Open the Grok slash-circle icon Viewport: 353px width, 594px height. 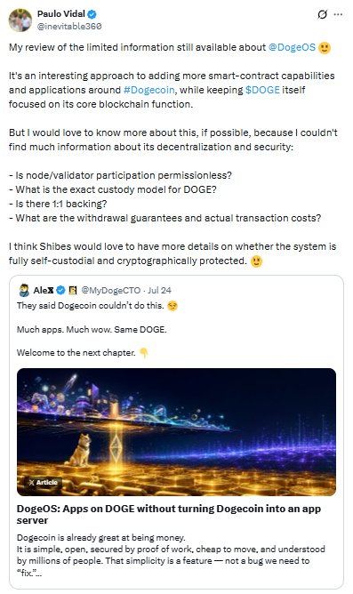click(x=322, y=14)
